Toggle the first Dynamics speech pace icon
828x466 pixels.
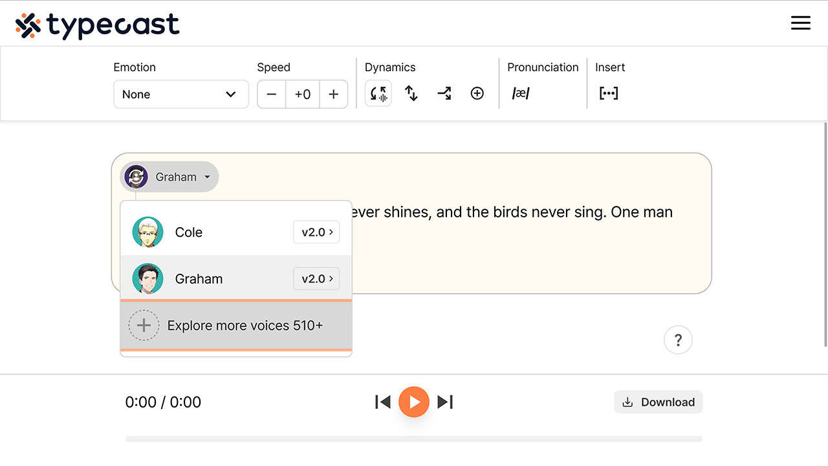point(378,94)
